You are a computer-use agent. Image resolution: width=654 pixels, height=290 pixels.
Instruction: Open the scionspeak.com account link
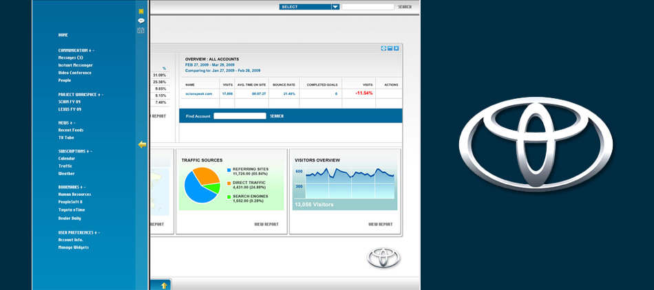point(198,93)
